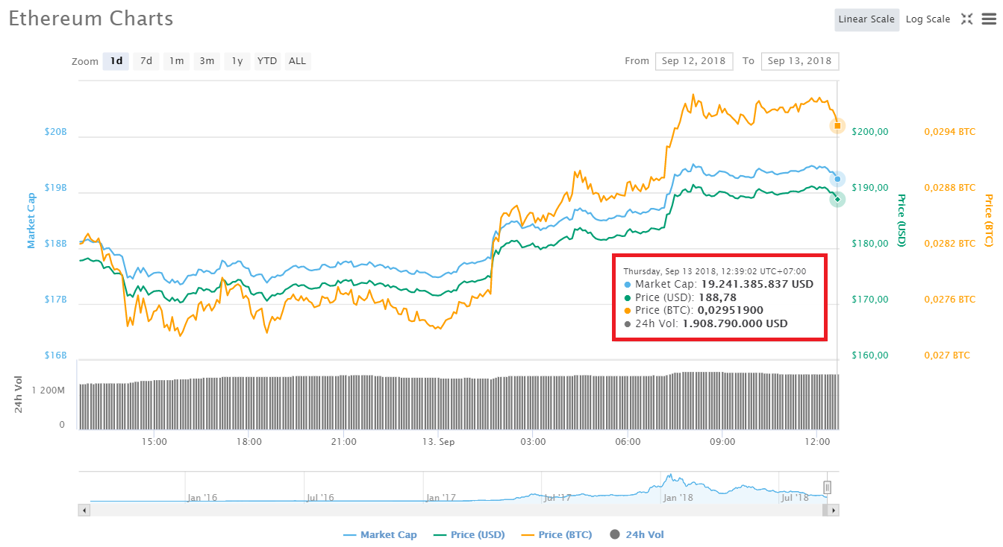Select the YTD zoom range

point(267,61)
